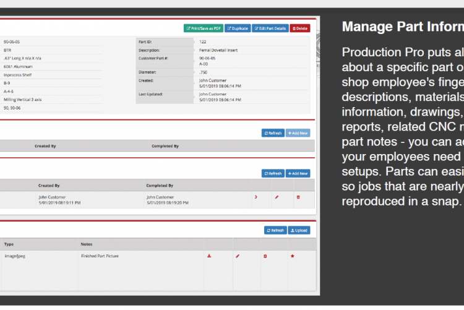Delete John Customer row with trash icon
This screenshot has height=310, width=464.
298,197
